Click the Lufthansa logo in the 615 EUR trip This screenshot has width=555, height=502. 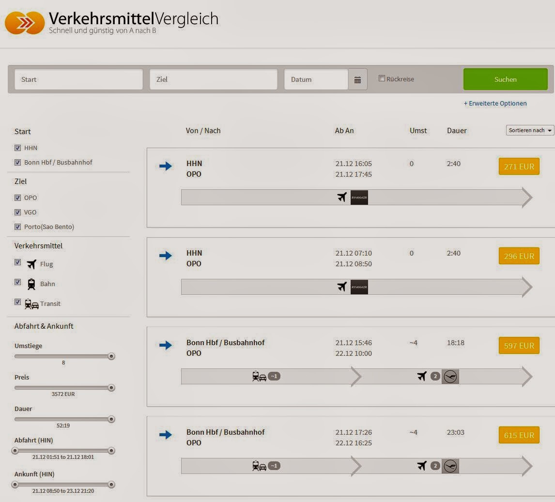(450, 466)
